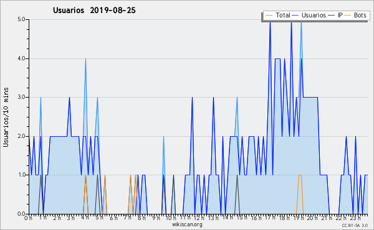Viewport: 374px width, 230px height.
Task: Click the Total peak of 4 near 4 h
Action: click(x=85, y=59)
